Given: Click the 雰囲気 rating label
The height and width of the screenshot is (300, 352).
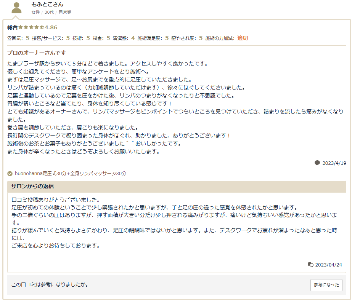Looking at the screenshot, I should pos(15,38).
